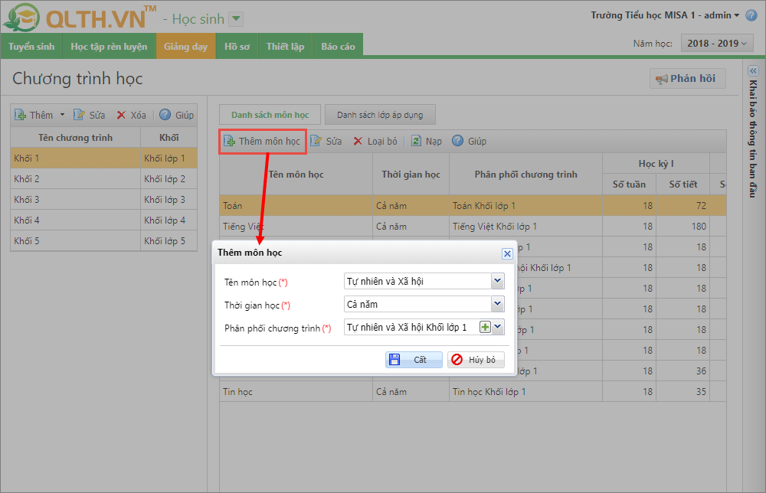Select the Khối 5 program row

click(x=104, y=240)
